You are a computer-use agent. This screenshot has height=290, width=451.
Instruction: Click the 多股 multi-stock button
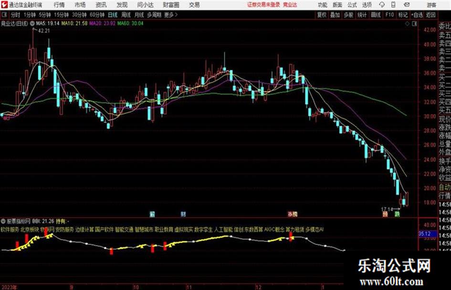pyautogui.click(x=348, y=15)
